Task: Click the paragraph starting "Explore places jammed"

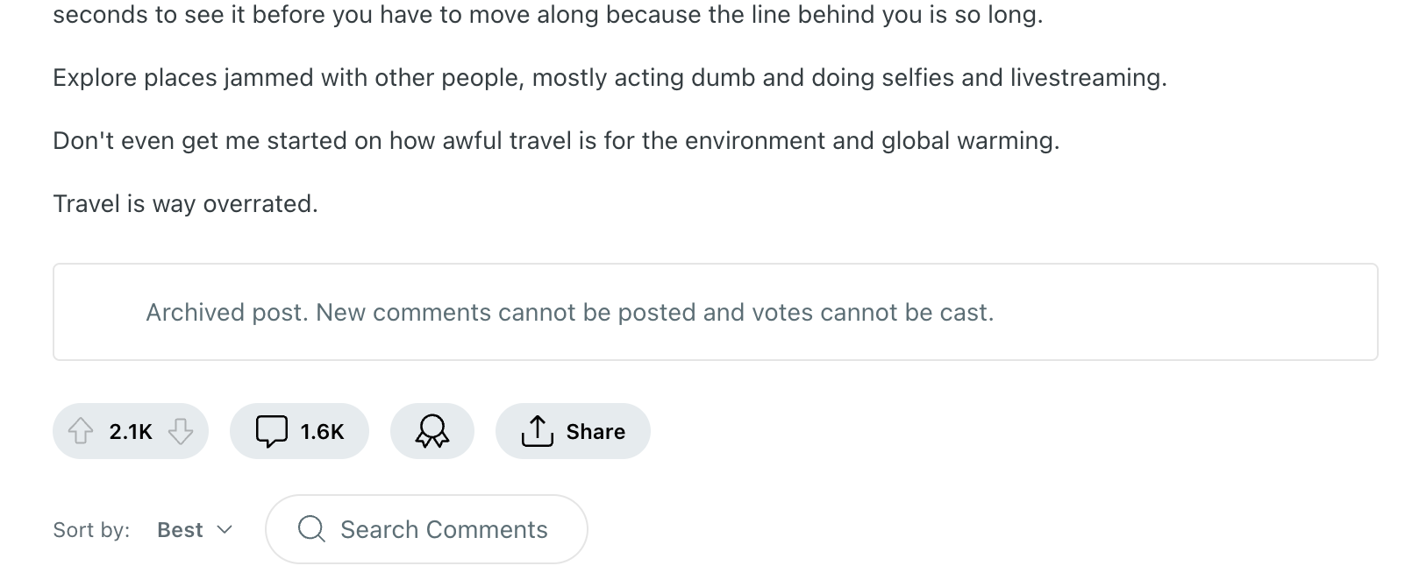Action: (610, 78)
